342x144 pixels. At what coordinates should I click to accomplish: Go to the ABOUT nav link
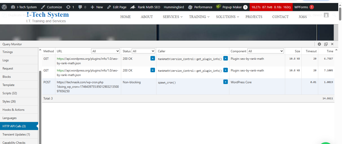147,17
